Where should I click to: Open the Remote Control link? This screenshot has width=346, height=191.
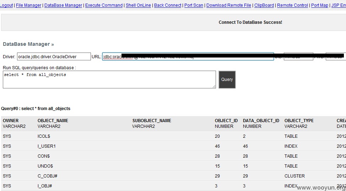[292, 5]
